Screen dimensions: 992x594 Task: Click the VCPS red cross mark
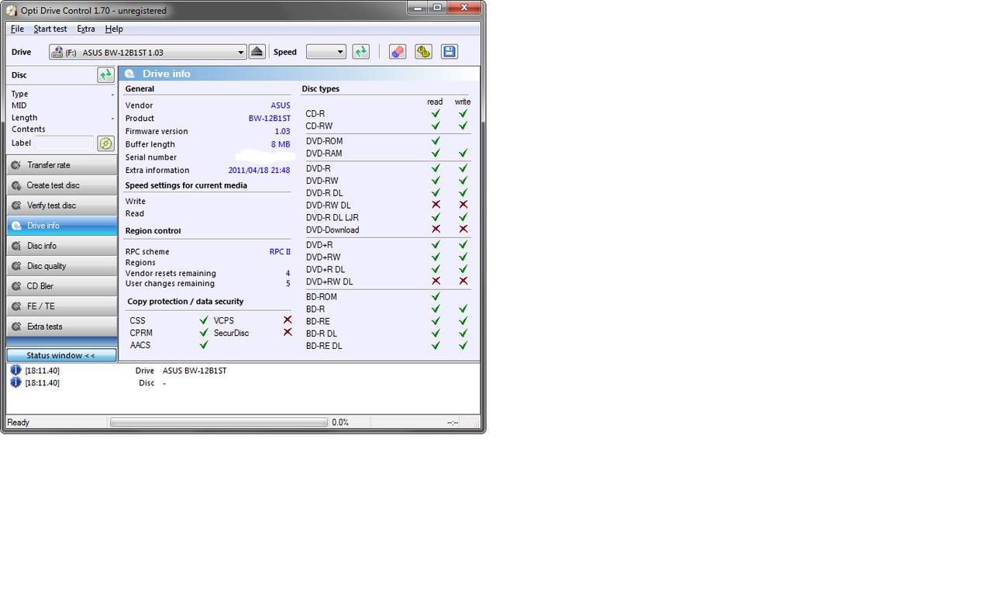pos(288,320)
